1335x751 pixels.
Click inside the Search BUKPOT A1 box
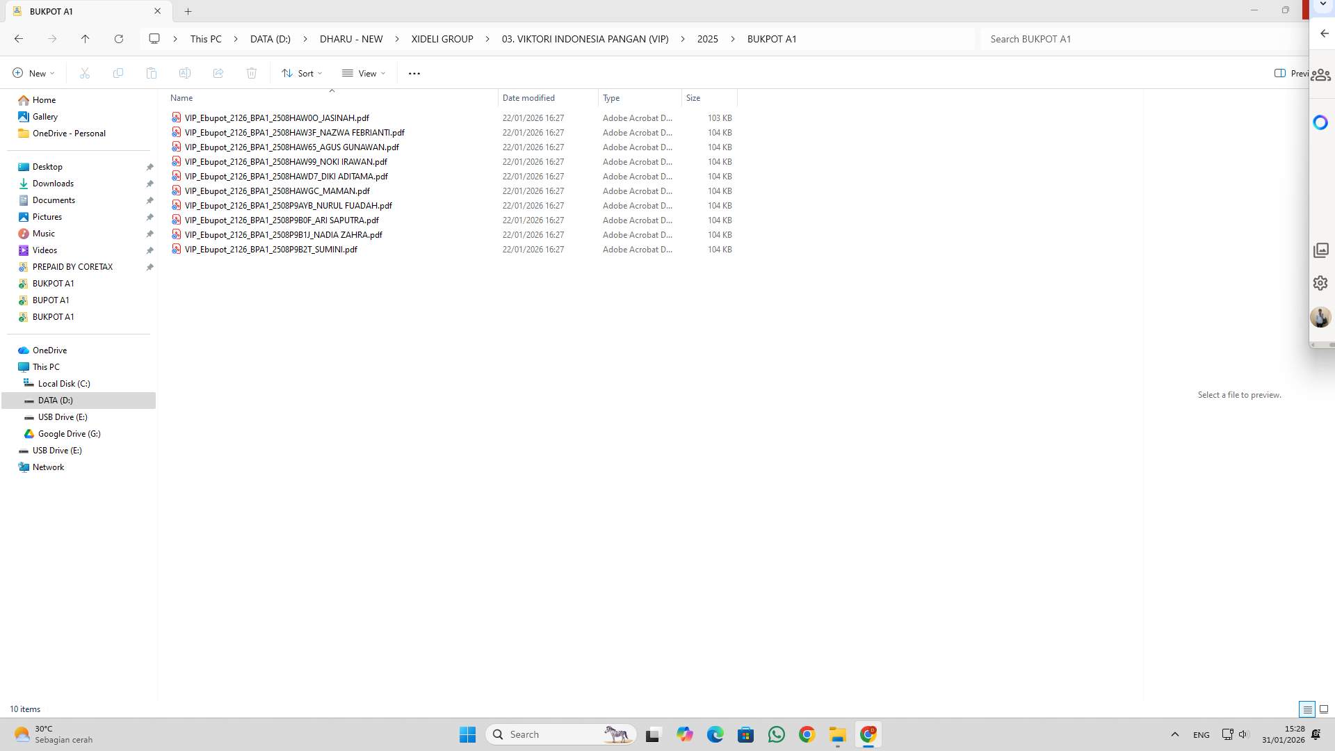(1112, 39)
